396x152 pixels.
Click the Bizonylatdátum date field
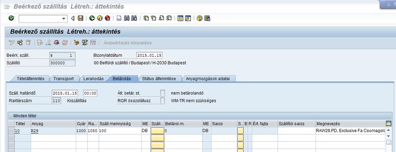pos(149,56)
